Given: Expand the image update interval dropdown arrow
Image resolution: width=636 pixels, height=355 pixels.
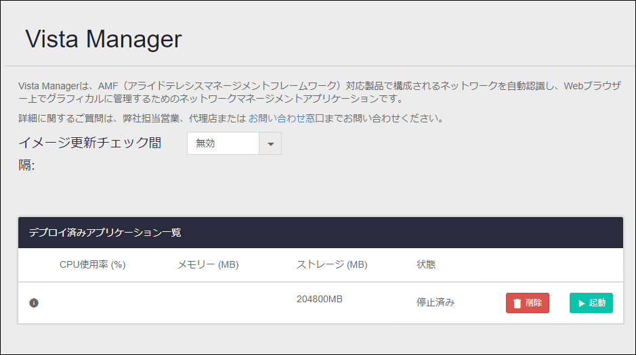Looking at the screenshot, I should tap(270, 143).
